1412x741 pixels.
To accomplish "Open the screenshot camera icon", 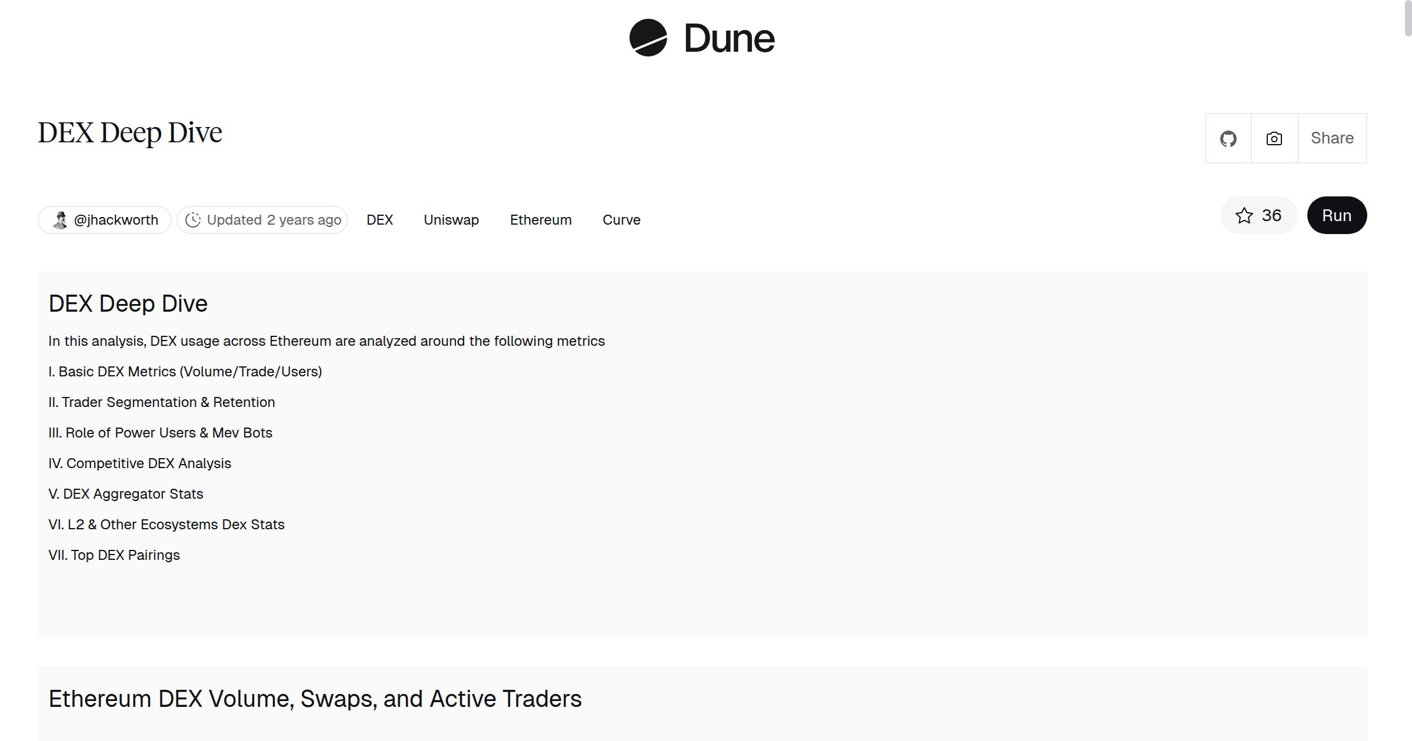I will [x=1273, y=138].
